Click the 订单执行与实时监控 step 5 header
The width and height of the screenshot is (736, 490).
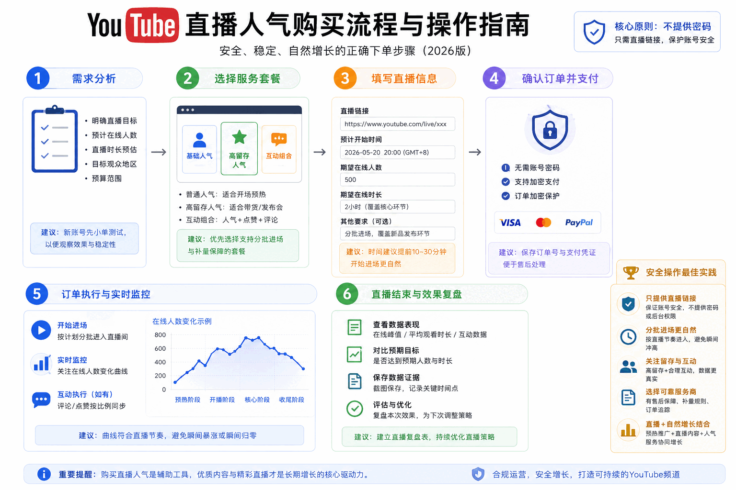[x=171, y=294]
